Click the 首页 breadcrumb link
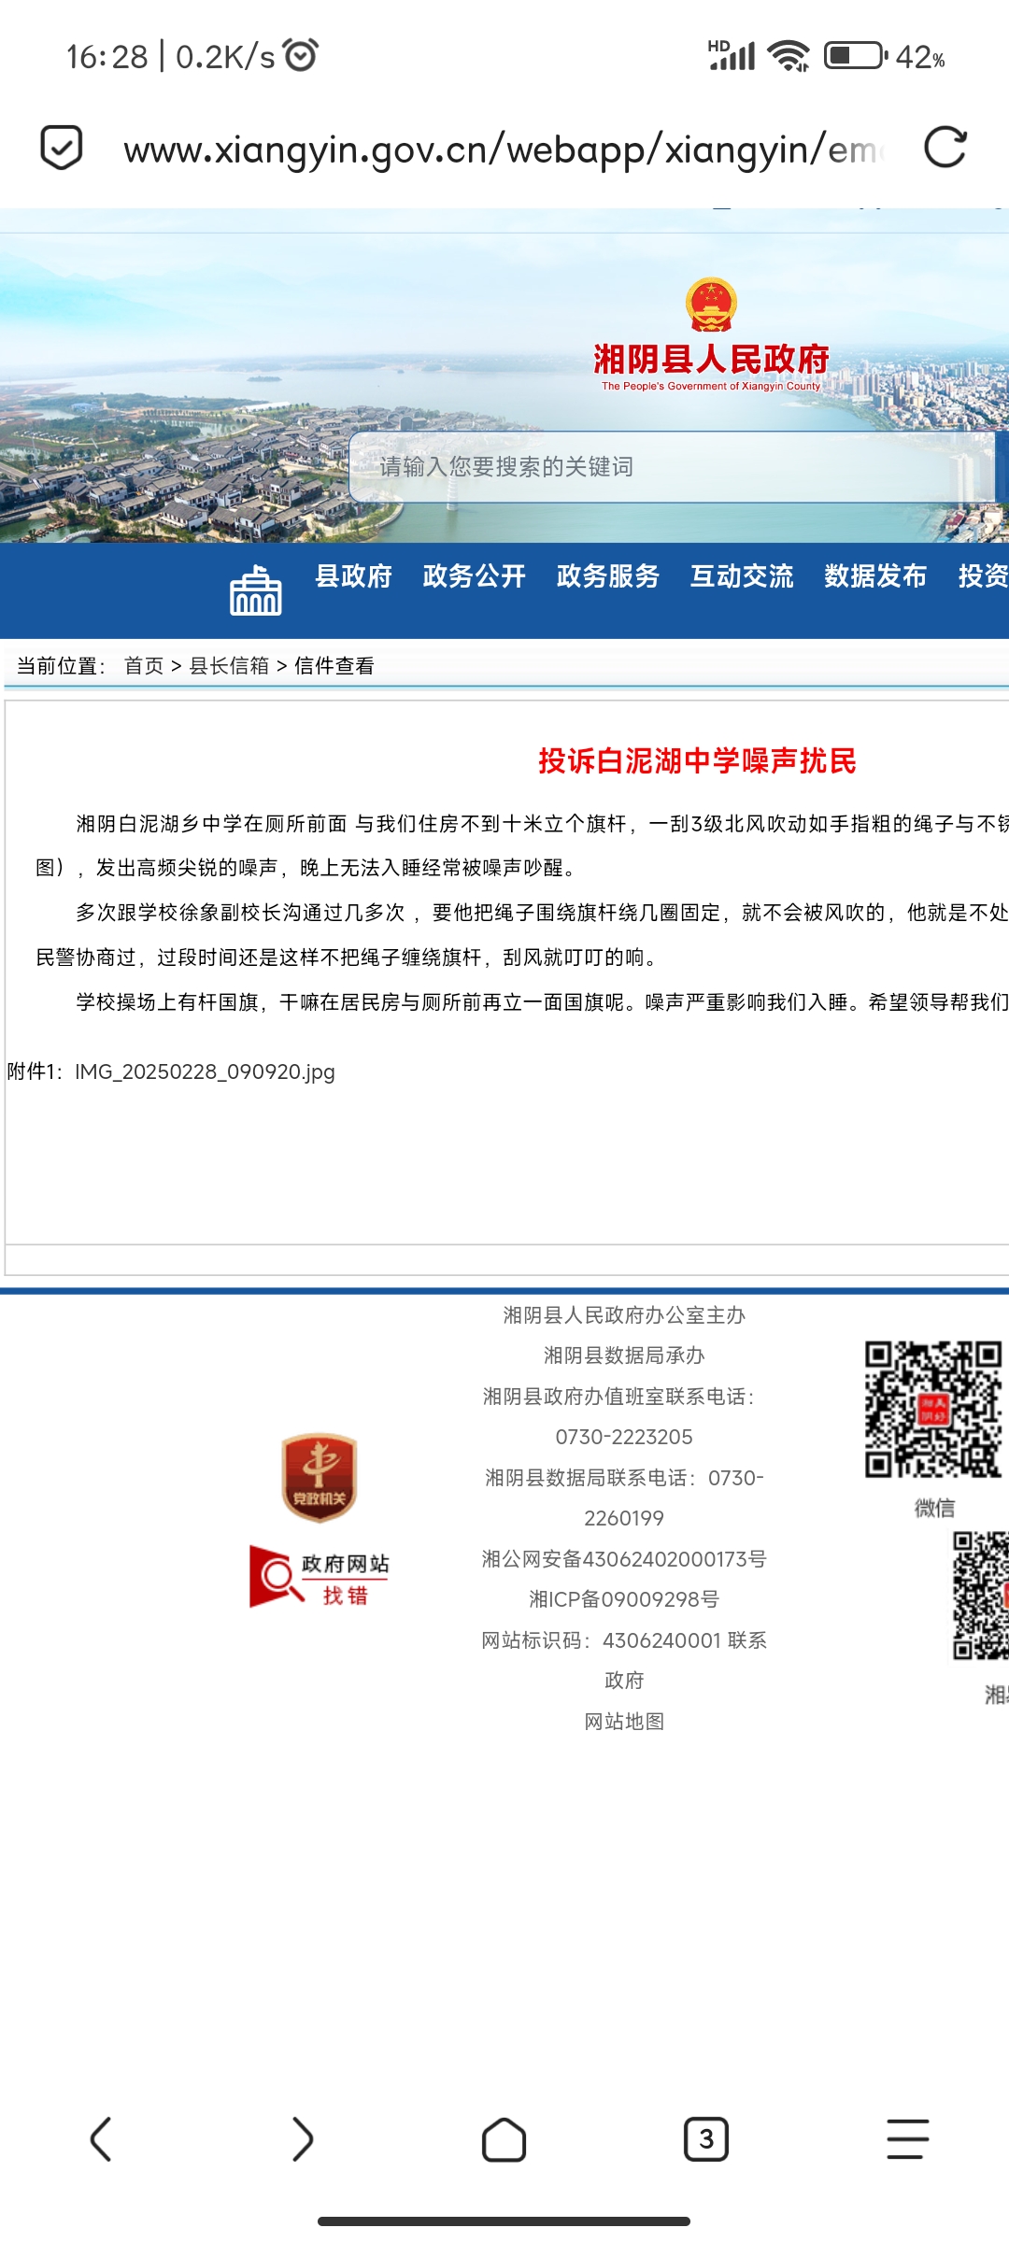Screen dimensions: 1009x2242 tap(144, 666)
